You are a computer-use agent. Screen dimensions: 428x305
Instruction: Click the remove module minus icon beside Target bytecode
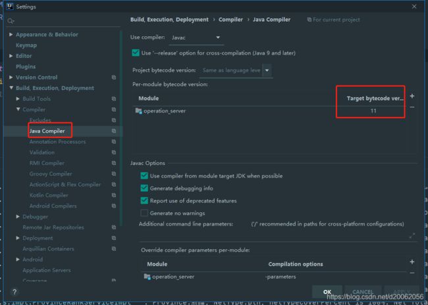(x=412, y=107)
